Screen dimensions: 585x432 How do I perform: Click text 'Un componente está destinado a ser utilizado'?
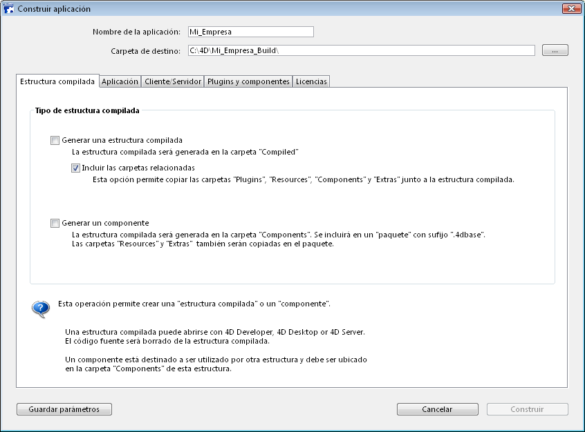tap(216, 360)
